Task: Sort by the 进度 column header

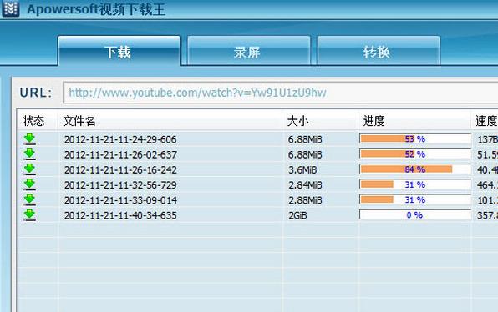Action: tap(414, 121)
